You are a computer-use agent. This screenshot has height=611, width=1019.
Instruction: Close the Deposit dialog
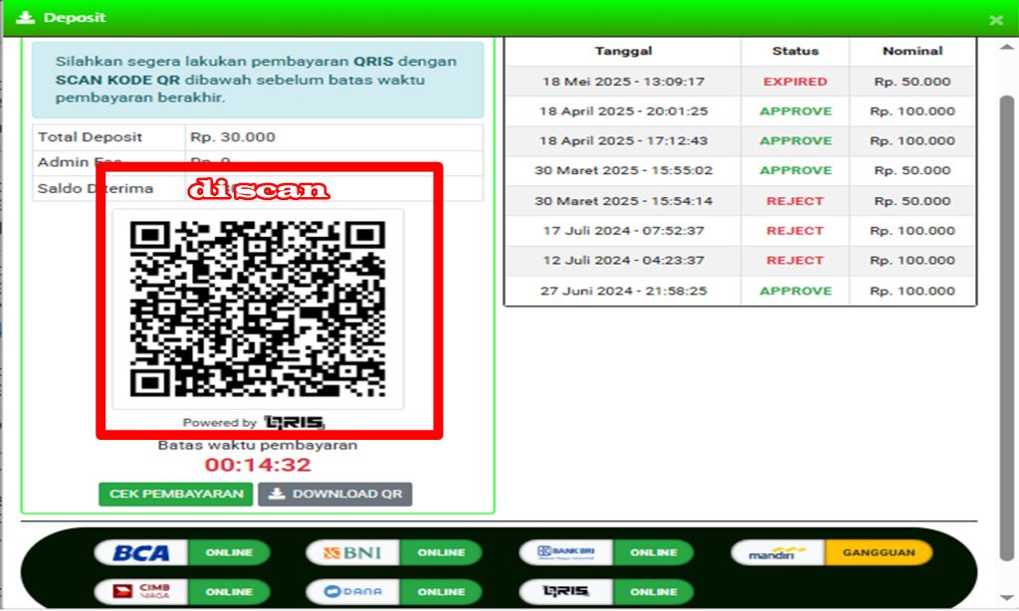996,20
